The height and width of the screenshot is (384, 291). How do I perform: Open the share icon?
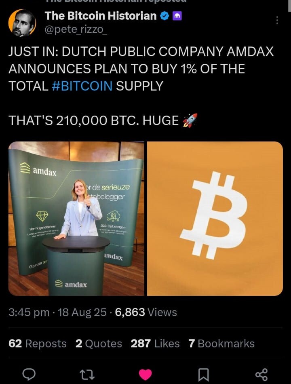[261, 375]
